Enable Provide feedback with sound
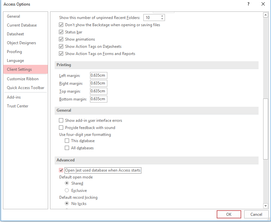The width and height of the screenshot is (271, 222). pos(61,127)
